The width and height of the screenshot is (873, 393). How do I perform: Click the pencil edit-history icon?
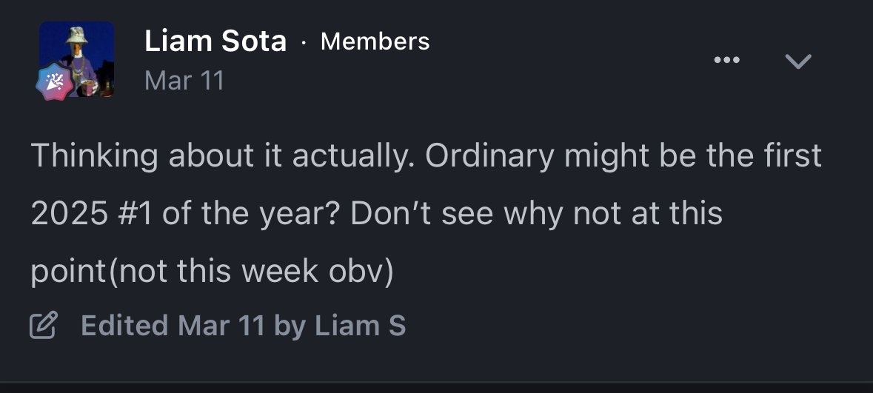(x=44, y=325)
